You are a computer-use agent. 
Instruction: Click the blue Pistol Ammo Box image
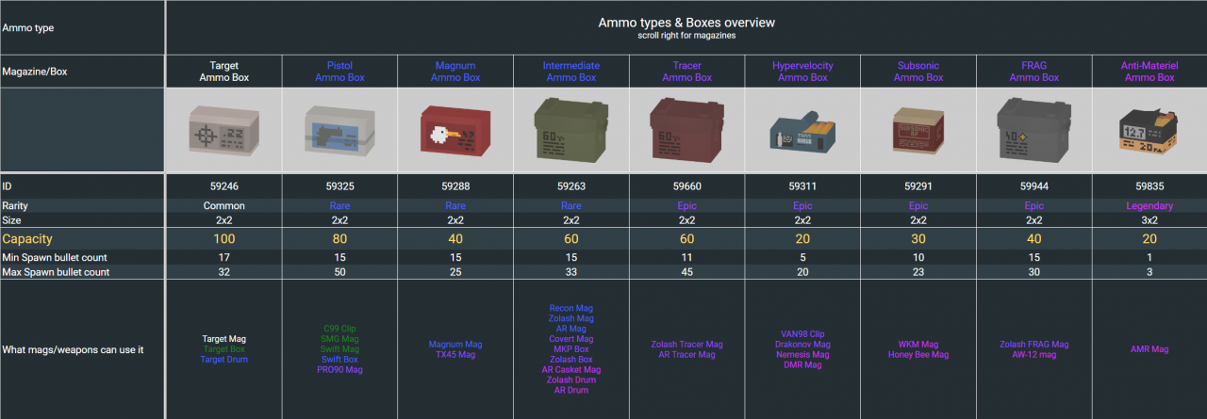340,130
